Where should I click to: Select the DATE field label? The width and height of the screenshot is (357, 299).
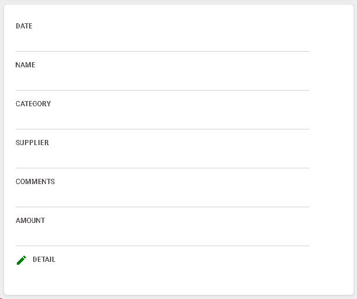(x=24, y=26)
